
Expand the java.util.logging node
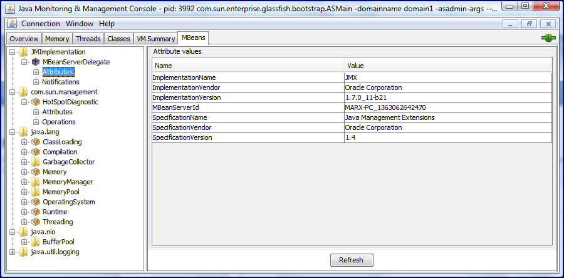coord(13,252)
